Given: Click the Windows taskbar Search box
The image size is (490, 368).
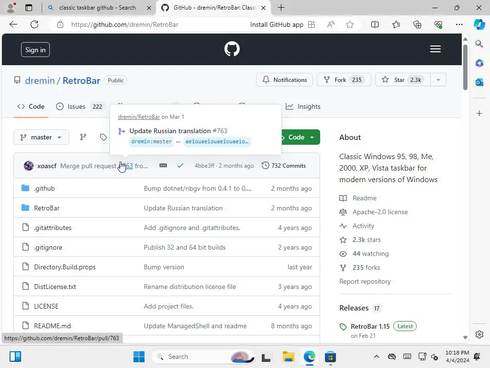Looking at the screenshot, I should tap(202, 356).
